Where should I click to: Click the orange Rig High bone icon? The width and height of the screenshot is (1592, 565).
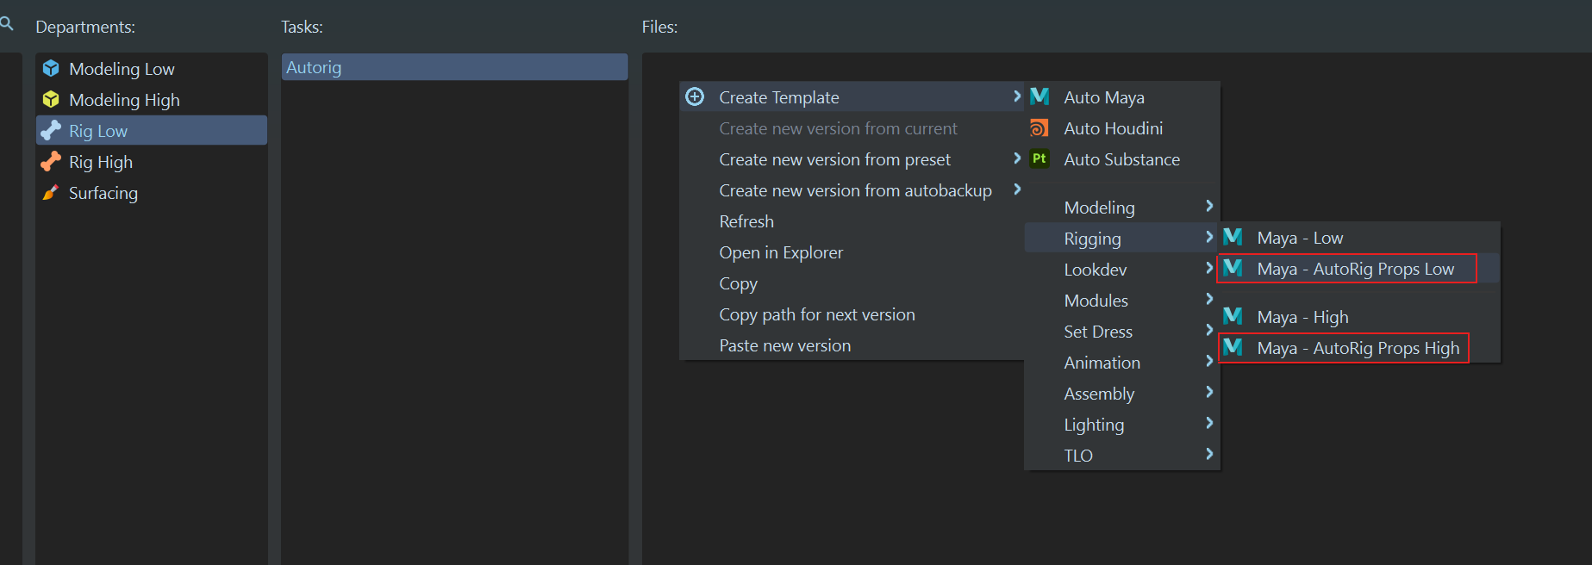[x=51, y=162]
